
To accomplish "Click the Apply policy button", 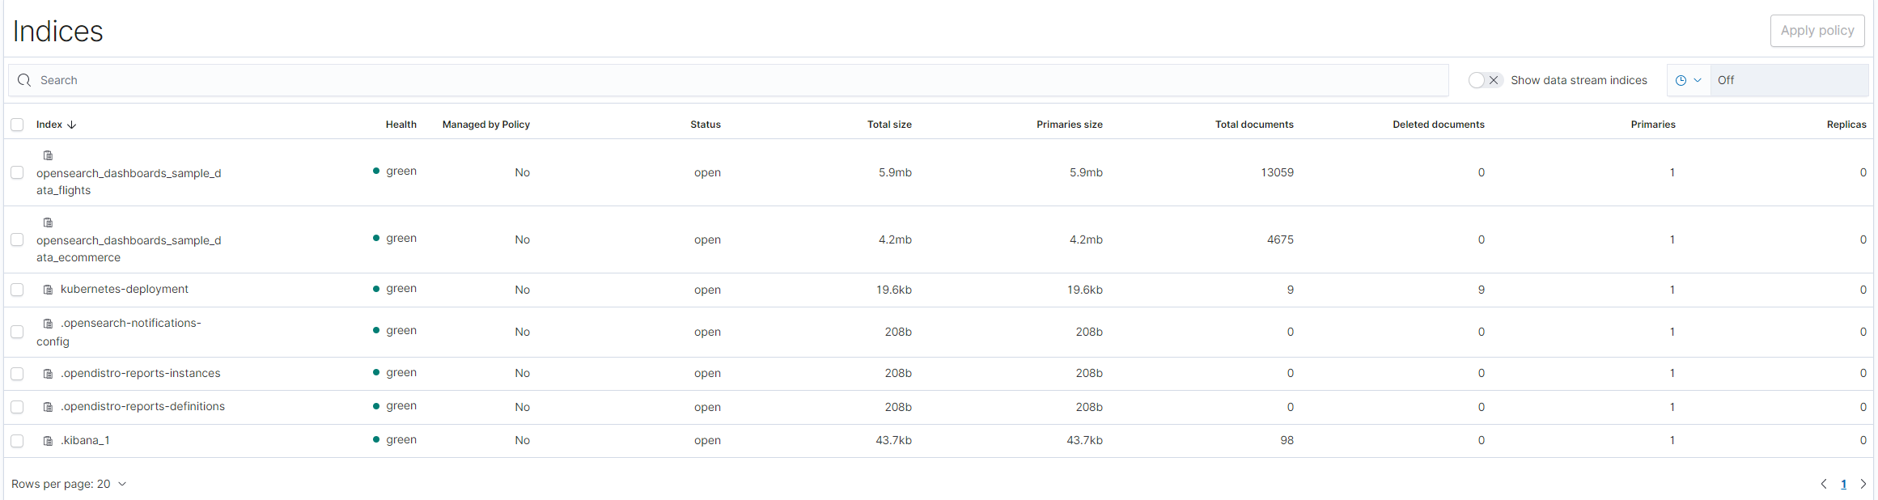I will [1817, 31].
